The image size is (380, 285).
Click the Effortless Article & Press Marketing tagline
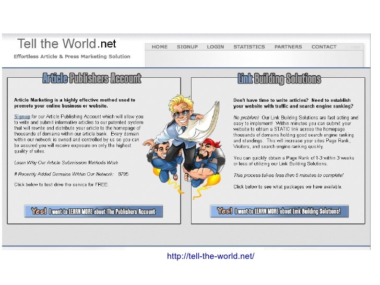coord(72,56)
